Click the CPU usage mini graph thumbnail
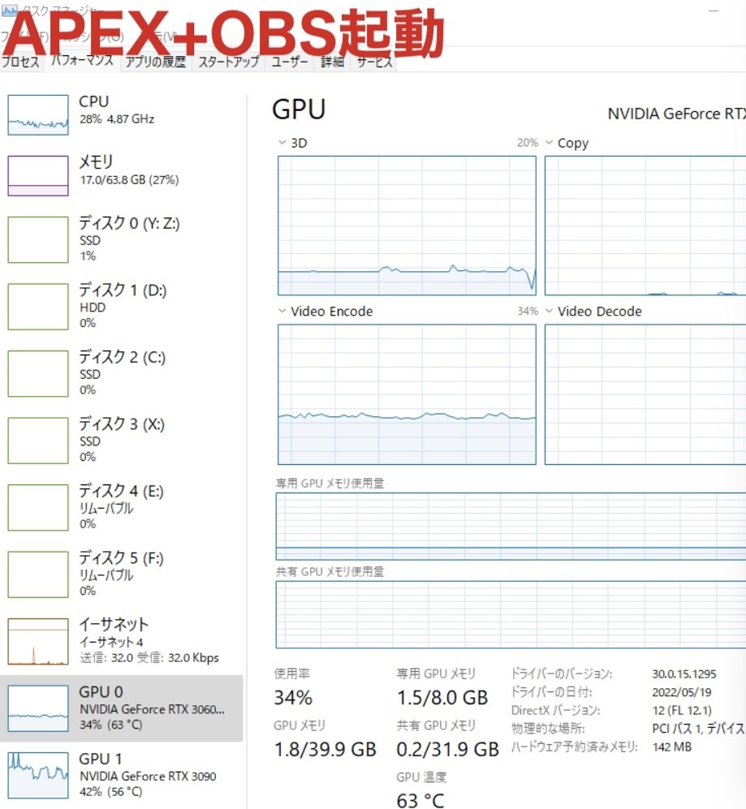 click(x=37, y=114)
